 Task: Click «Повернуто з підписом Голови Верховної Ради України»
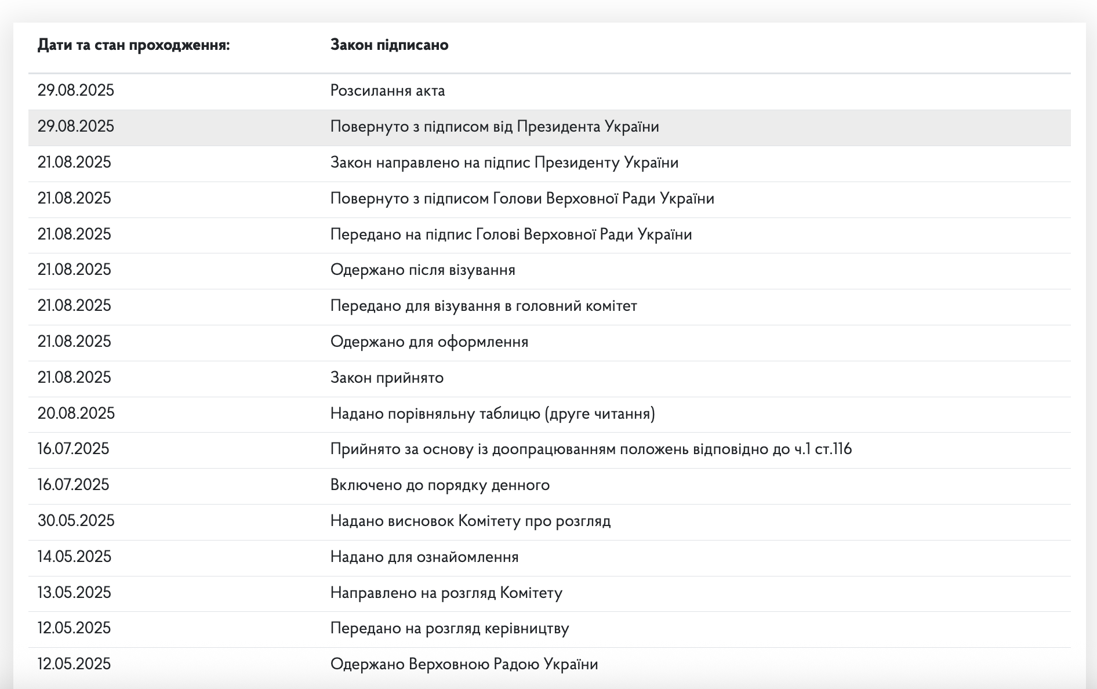(x=522, y=198)
